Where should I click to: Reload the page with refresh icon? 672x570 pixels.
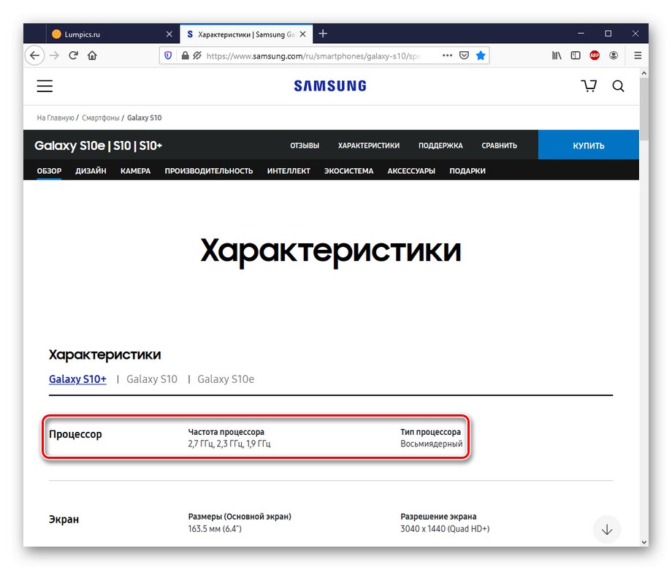(73, 56)
